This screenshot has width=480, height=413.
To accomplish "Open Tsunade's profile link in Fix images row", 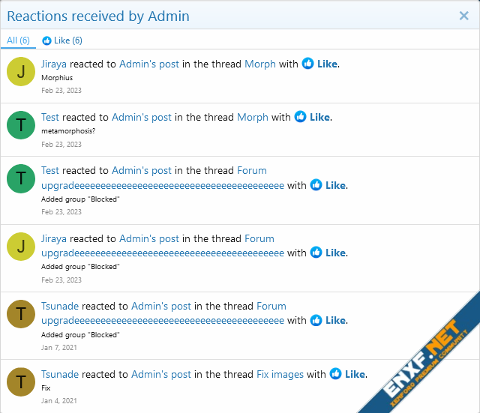I will 59,374.
